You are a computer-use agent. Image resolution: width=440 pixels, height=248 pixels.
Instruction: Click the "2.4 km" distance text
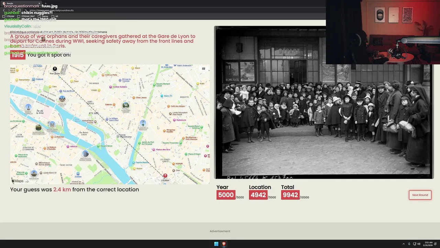(62, 189)
